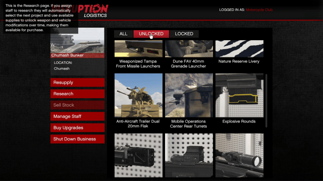Click the 'Nature Reserve Livery' label
323x181 pixels.
click(x=239, y=61)
